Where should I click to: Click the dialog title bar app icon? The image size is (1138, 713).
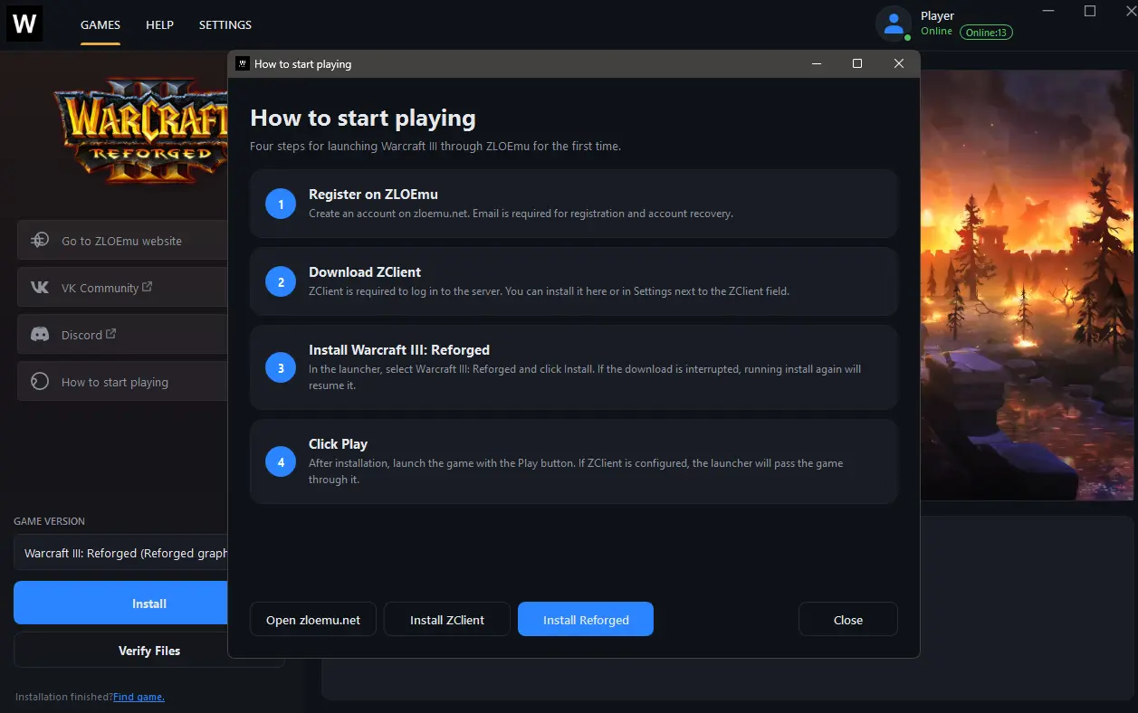click(243, 63)
